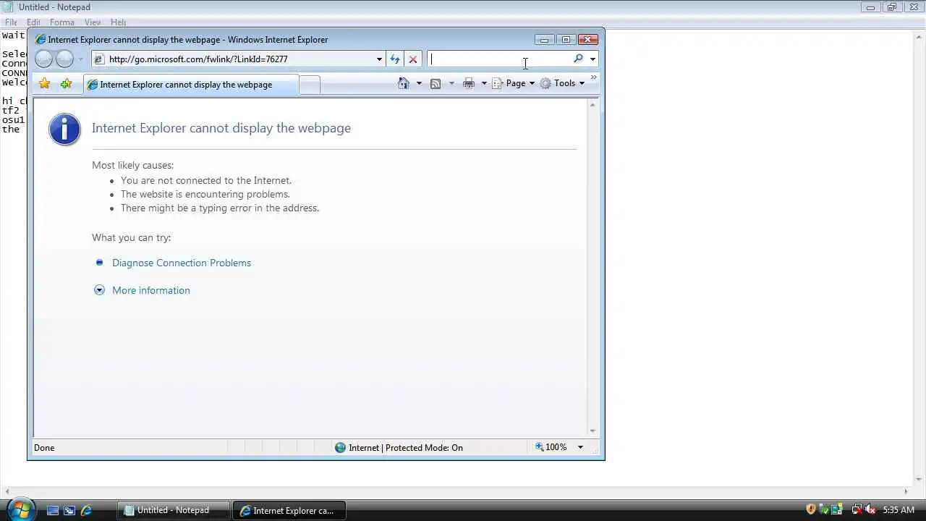
Task: Click the IE page icon in the address bar
Action: click(99, 59)
